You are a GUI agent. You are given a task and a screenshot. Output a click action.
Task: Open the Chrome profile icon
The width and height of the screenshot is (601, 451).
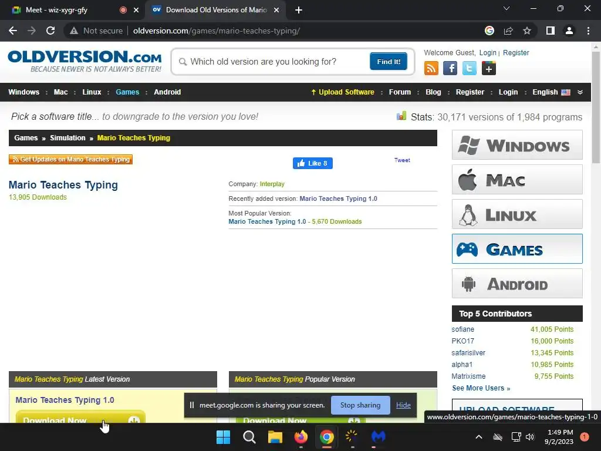[569, 31]
